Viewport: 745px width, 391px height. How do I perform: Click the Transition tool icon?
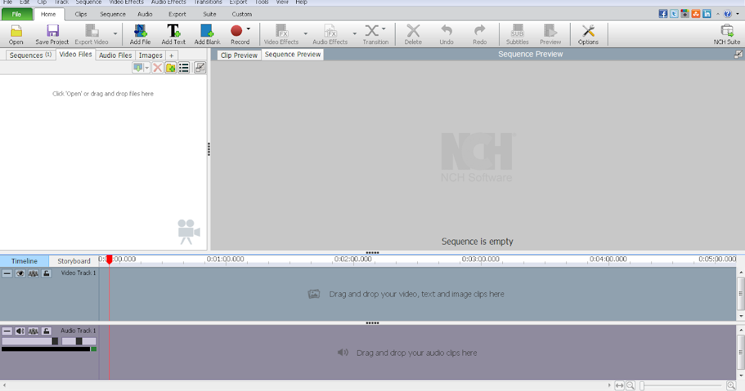point(372,30)
